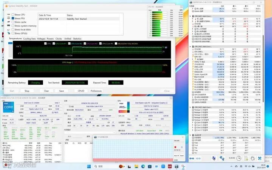Enable the Stress cache checkbox
The image size is (272, 170).
[13, 22]
